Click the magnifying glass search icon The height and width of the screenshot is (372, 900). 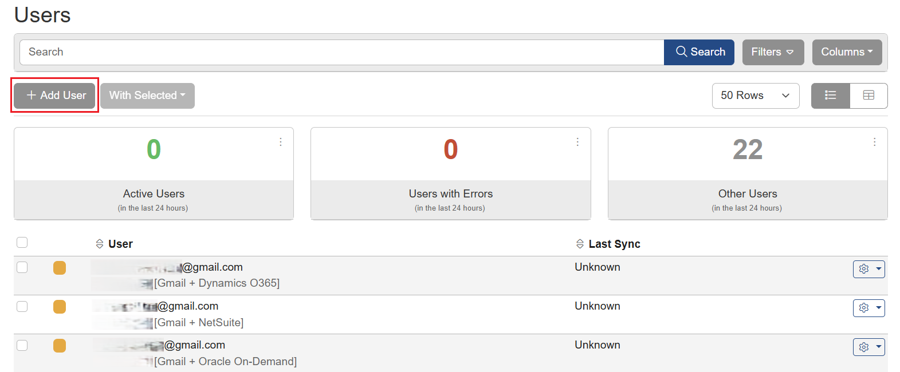click(682, 52)
